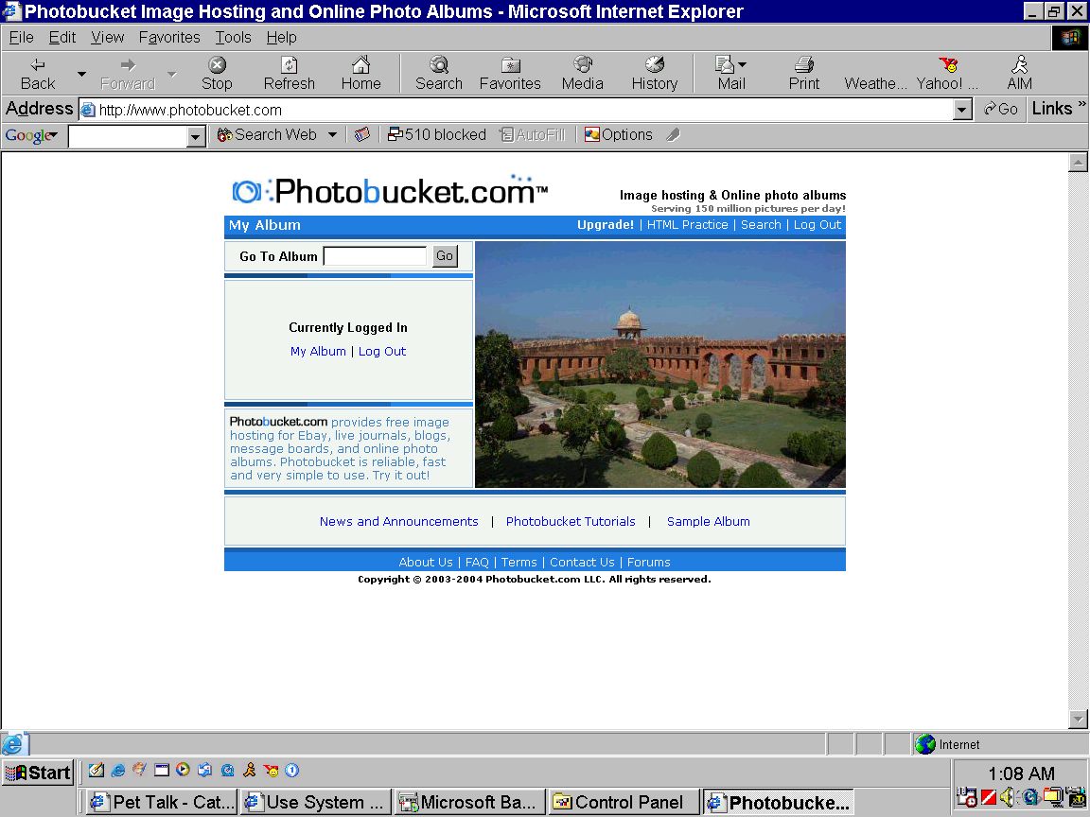This screenshot has width=1090, height=817.
Task: Open the View menu
Action: (x=107, y=38)
